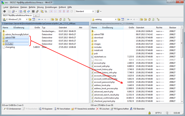Click the minus Unselect files icon
This screenshot has height=116, width=185.
click(55, 11)
